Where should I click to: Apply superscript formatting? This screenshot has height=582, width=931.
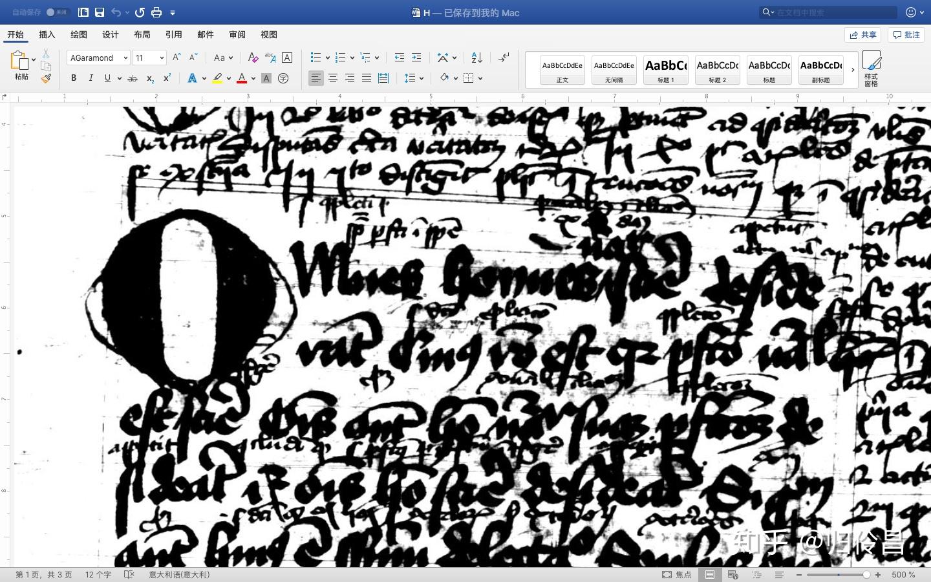(x=167, y=78)
